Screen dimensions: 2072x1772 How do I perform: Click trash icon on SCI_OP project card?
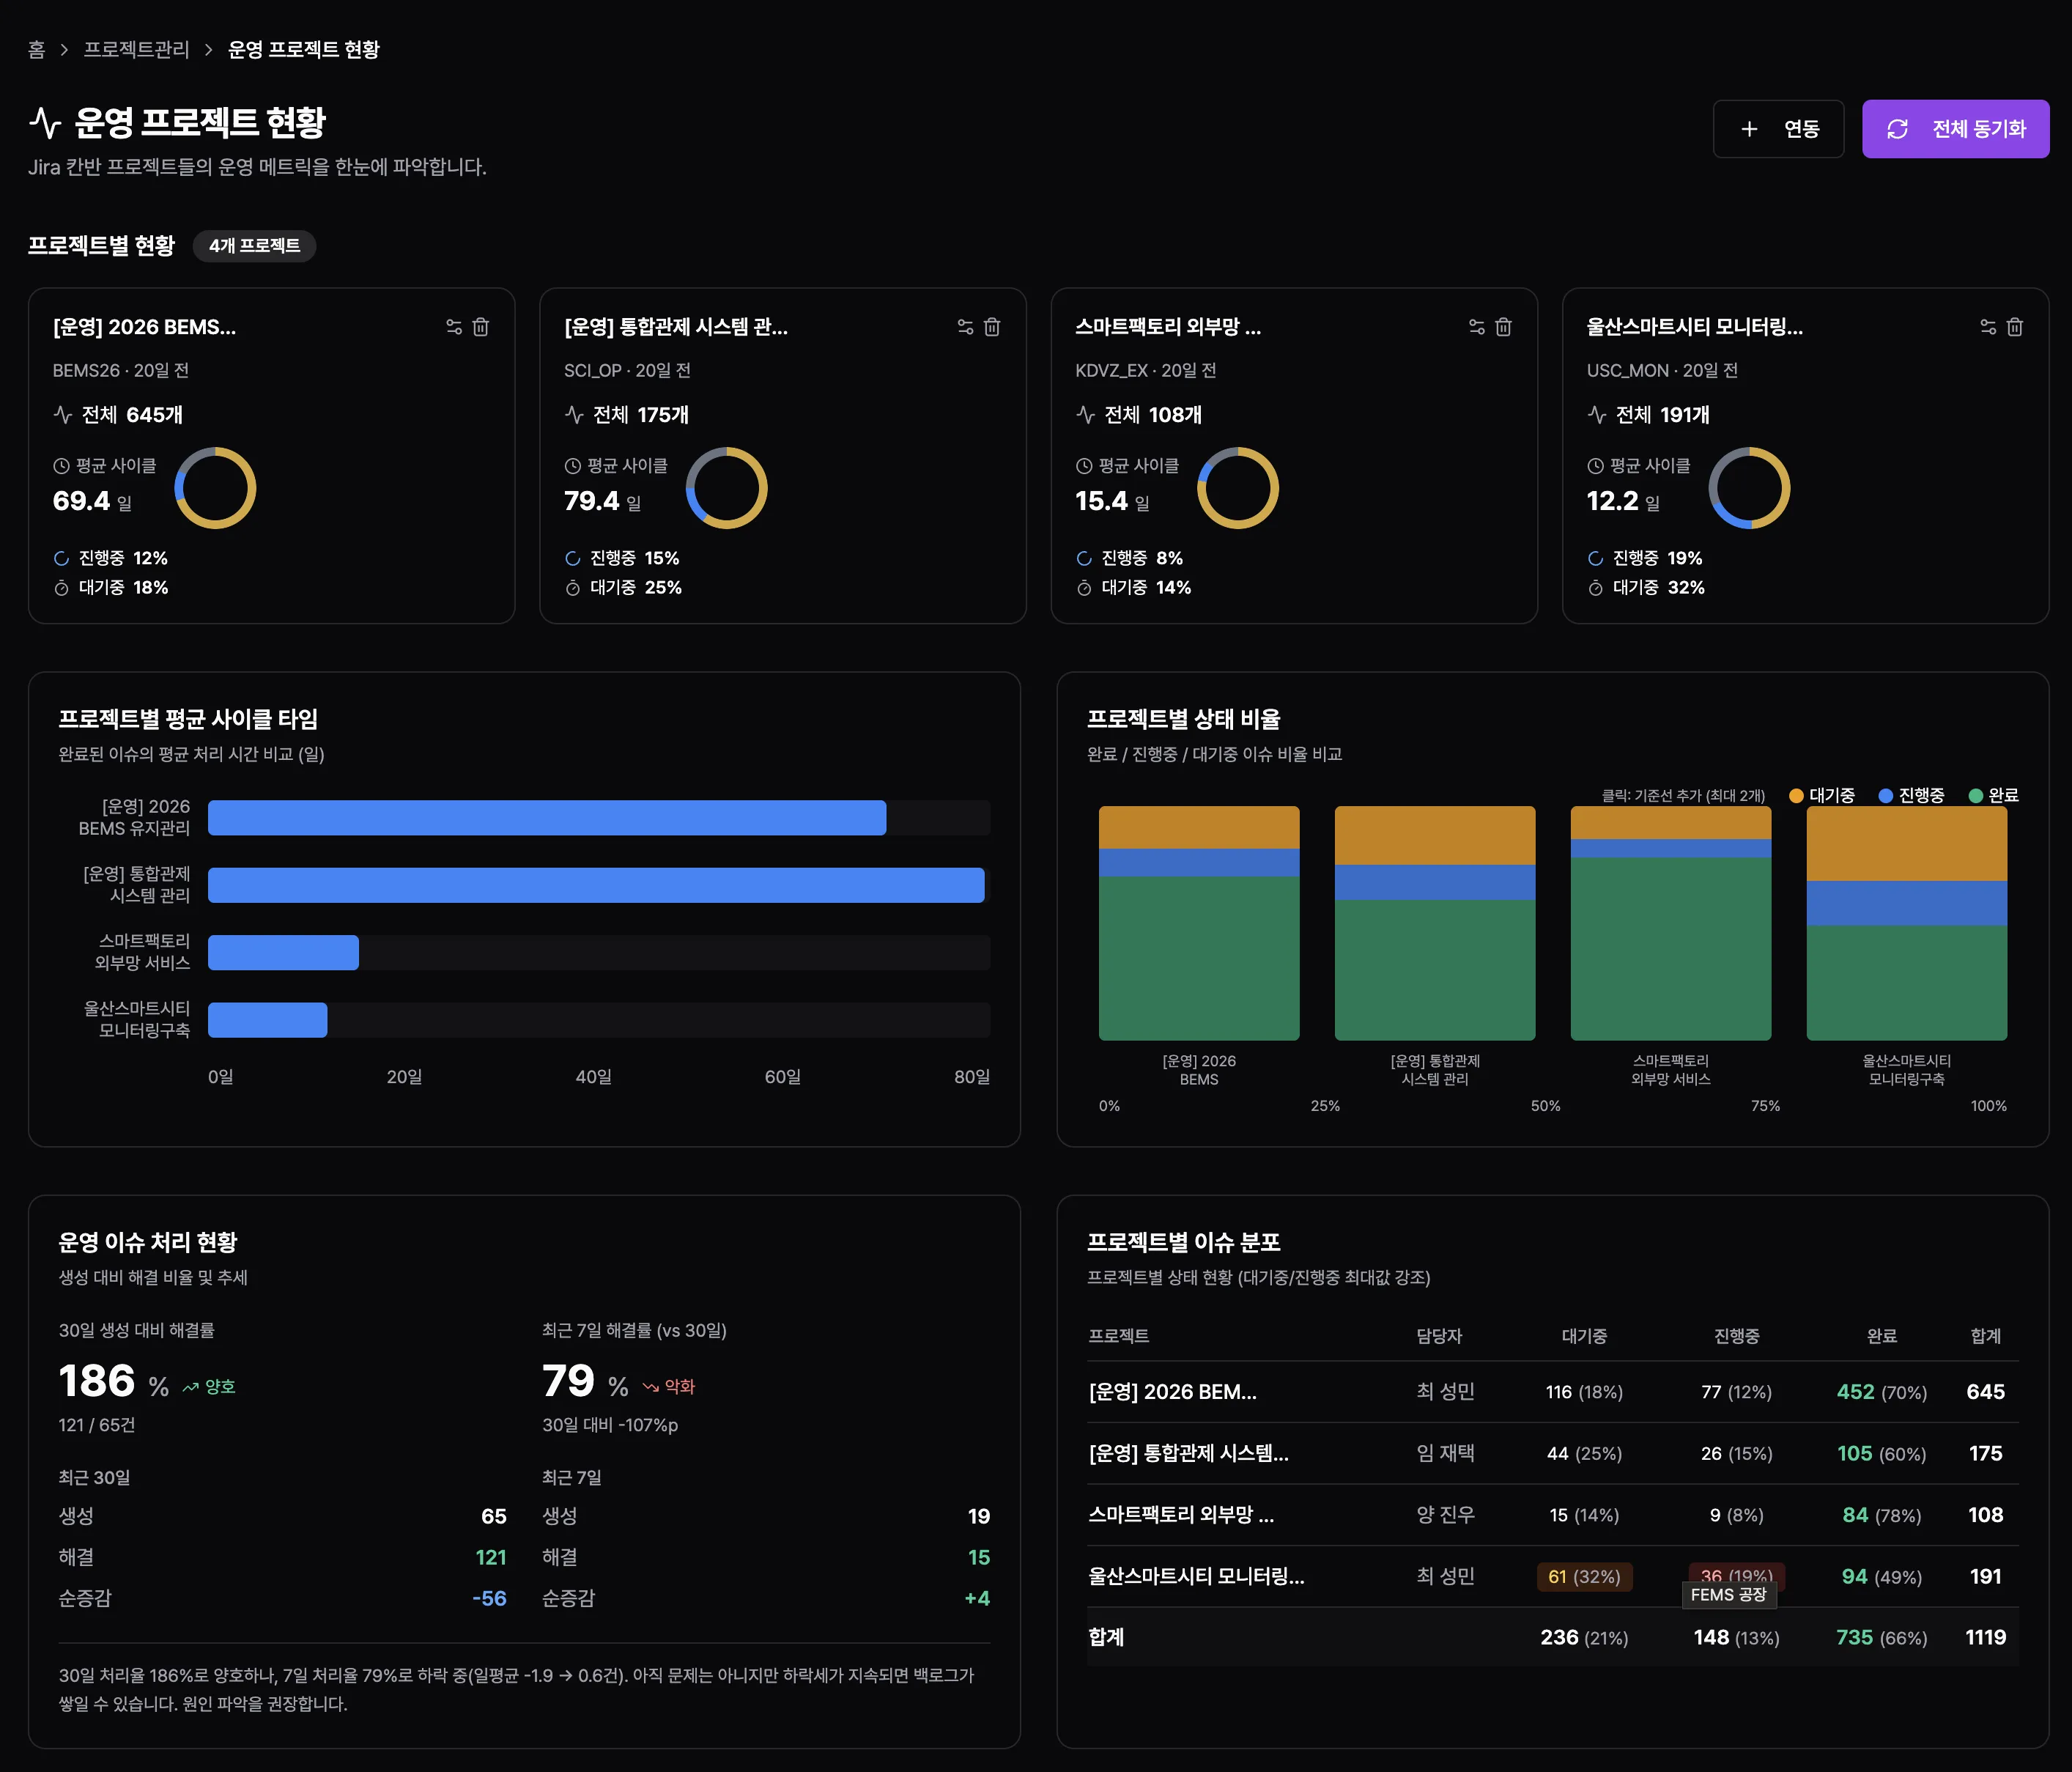tap(992, 327)
